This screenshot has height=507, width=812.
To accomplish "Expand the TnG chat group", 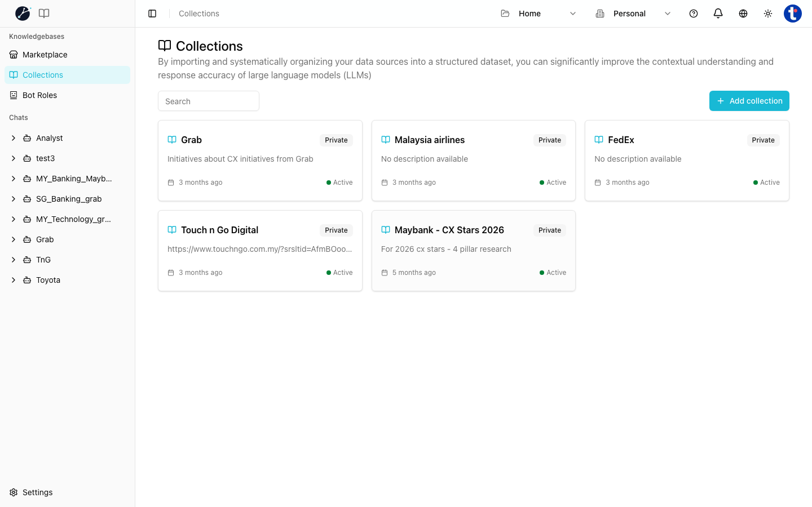I will click(14, 260).
